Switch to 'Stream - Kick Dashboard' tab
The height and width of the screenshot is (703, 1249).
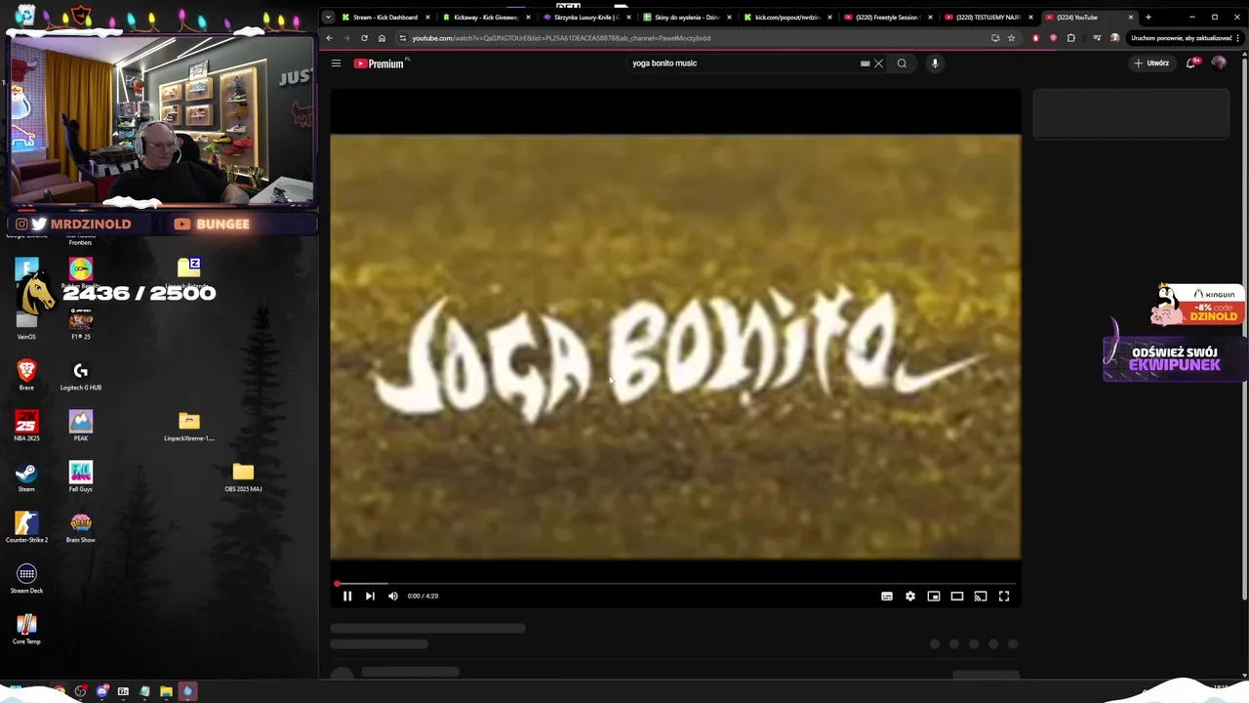(383, 17)
